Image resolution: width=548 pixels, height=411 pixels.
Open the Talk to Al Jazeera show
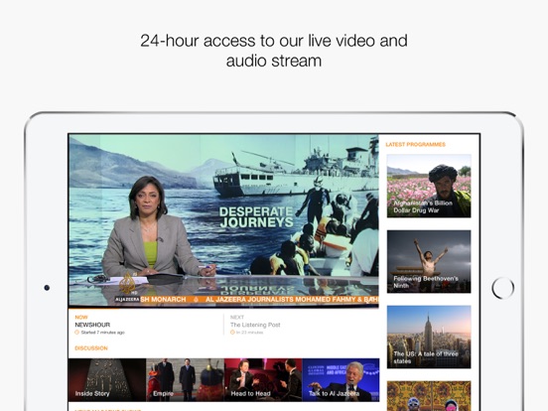pyautogui.click(x=341, y=379)
